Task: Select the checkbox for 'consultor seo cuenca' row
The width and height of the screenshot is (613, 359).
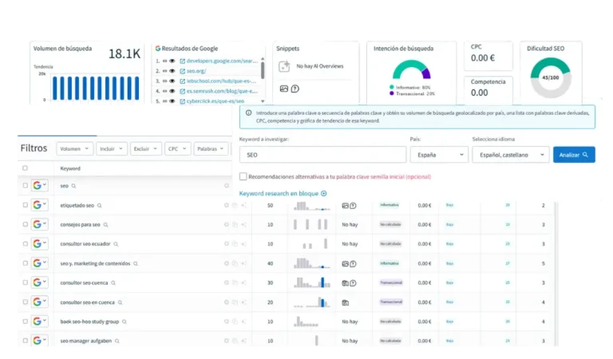Action: pyautogui.click(x=25, y=282)
